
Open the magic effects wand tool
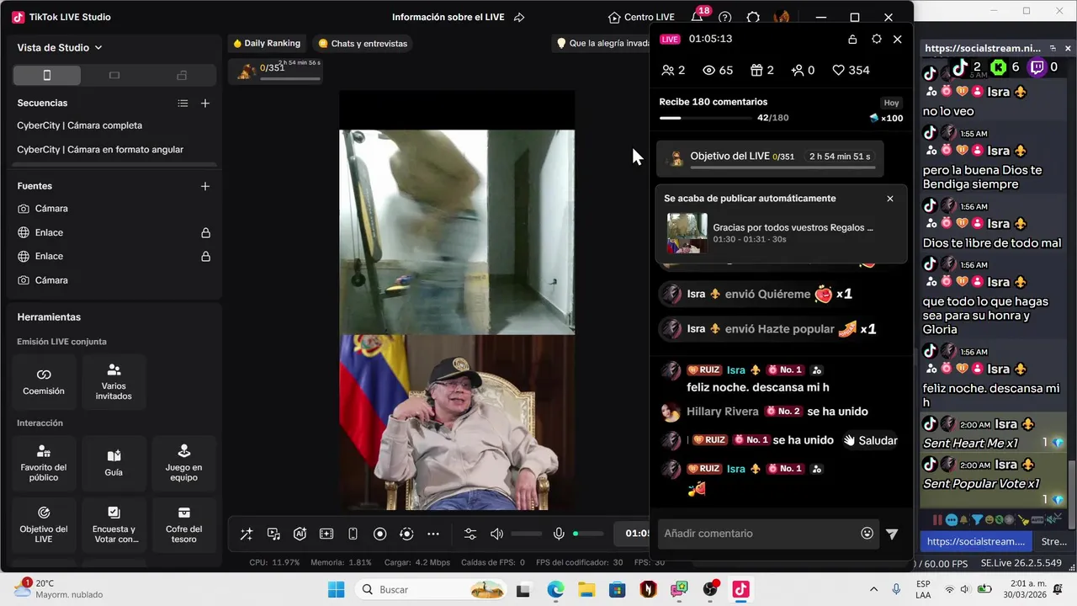[x=247, y=534]
